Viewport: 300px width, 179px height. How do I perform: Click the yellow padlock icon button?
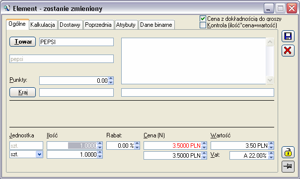coord(288,152)
